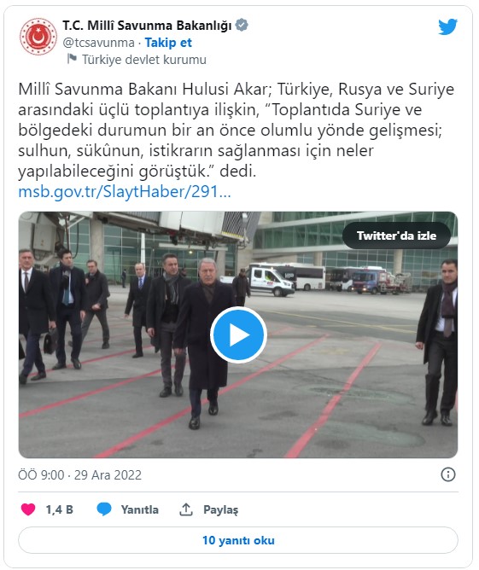Click the Türkiye devlet kurumu label
The height and width of the screenshot is (570, 479).
(x=144, y=60)
